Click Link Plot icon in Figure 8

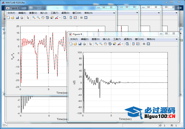pyautogui.click(x=127, y=44)
